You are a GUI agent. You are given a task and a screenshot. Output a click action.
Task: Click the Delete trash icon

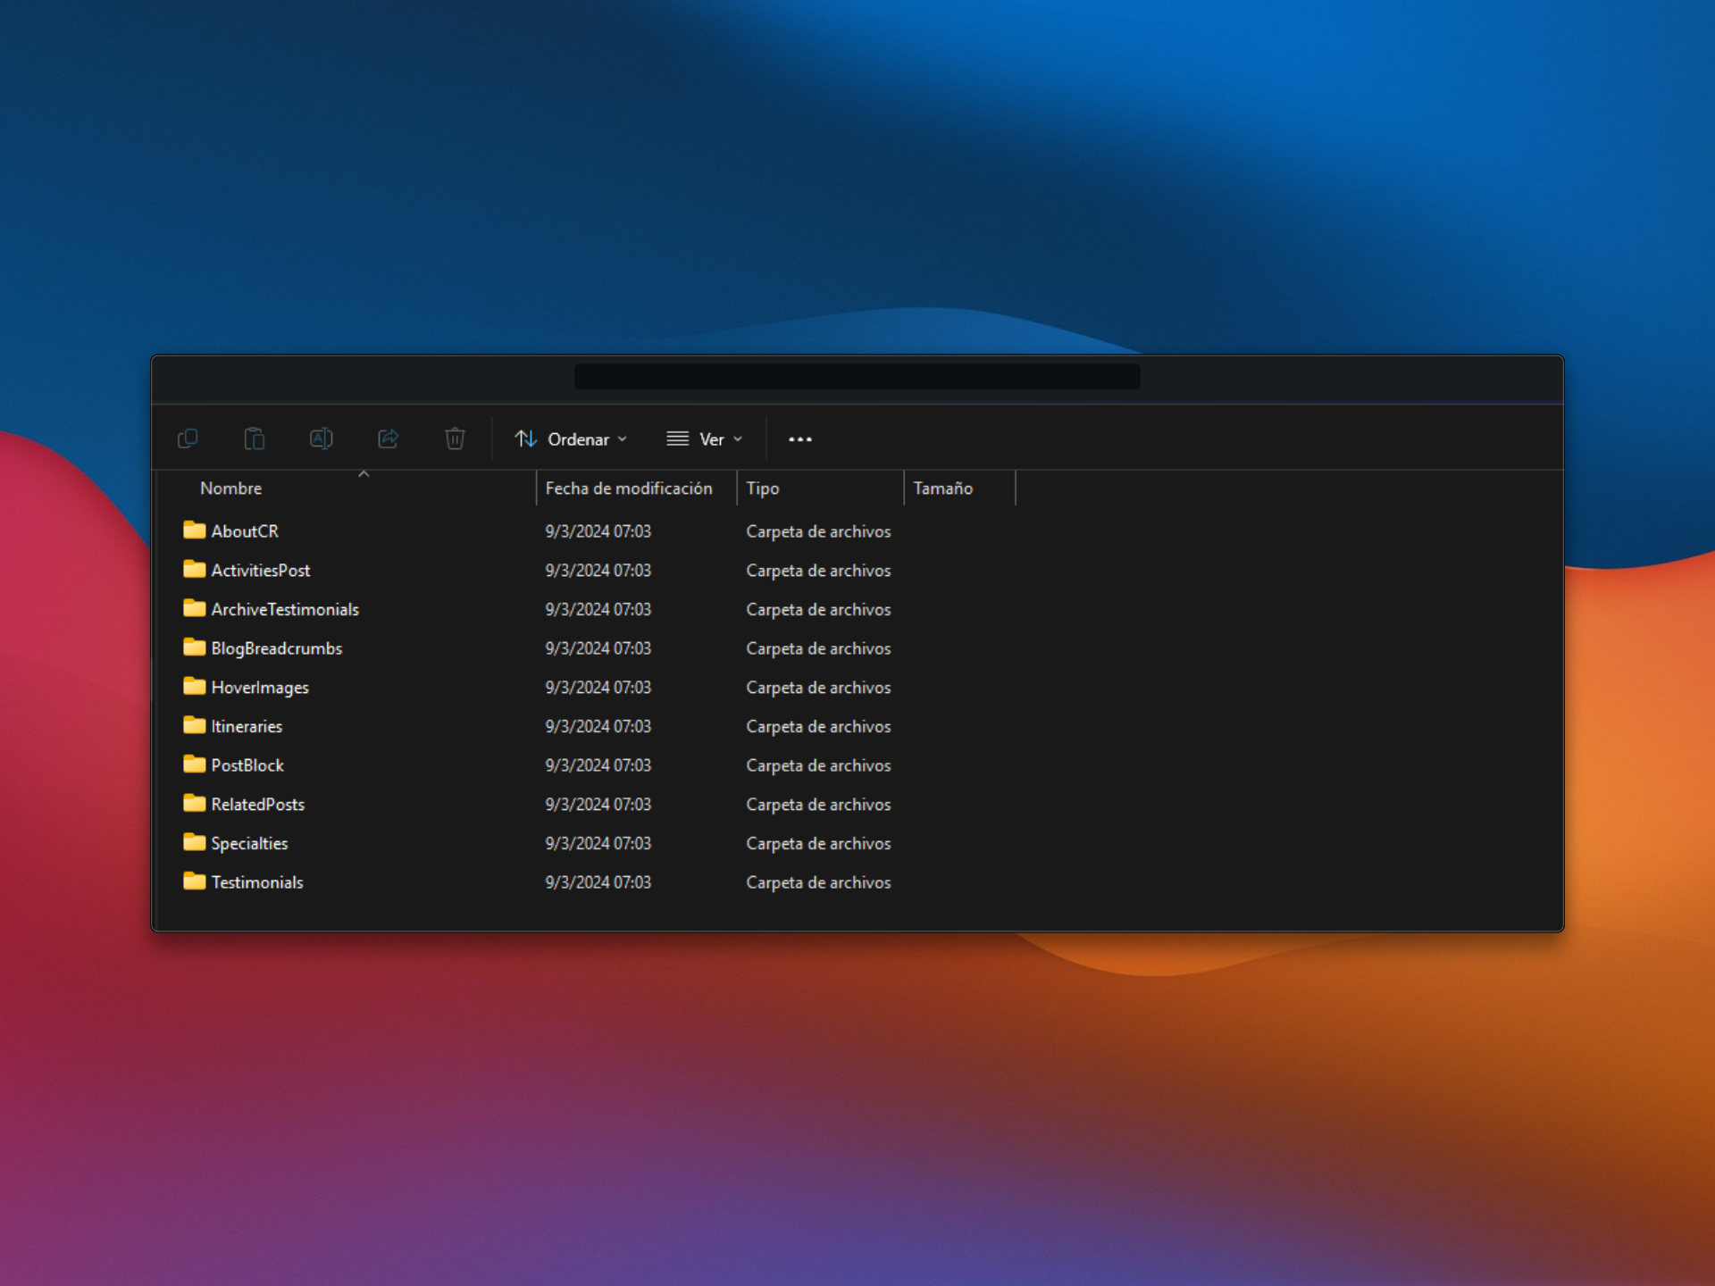455,438
